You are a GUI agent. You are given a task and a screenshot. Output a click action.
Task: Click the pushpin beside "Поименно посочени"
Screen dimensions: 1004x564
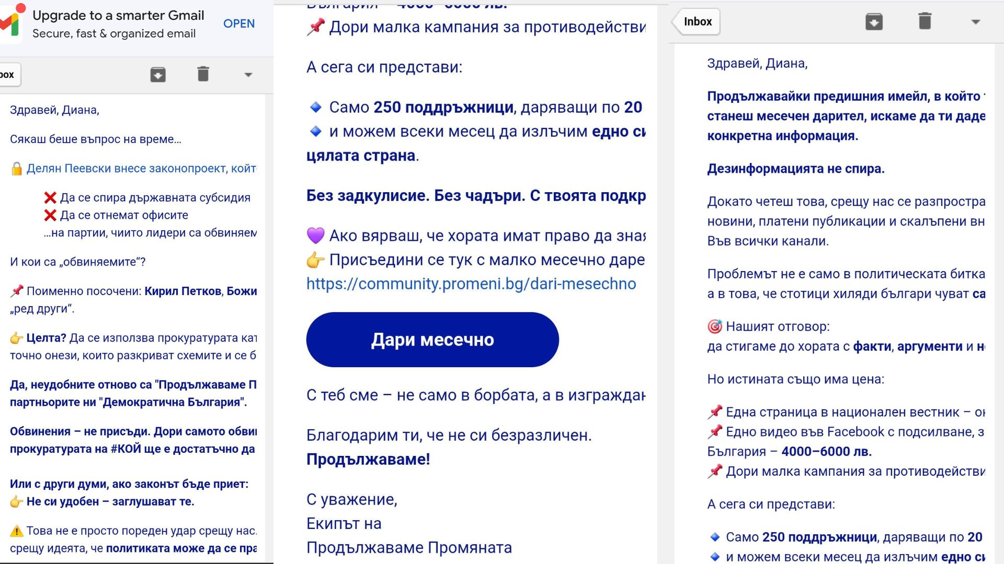(17, 290)
